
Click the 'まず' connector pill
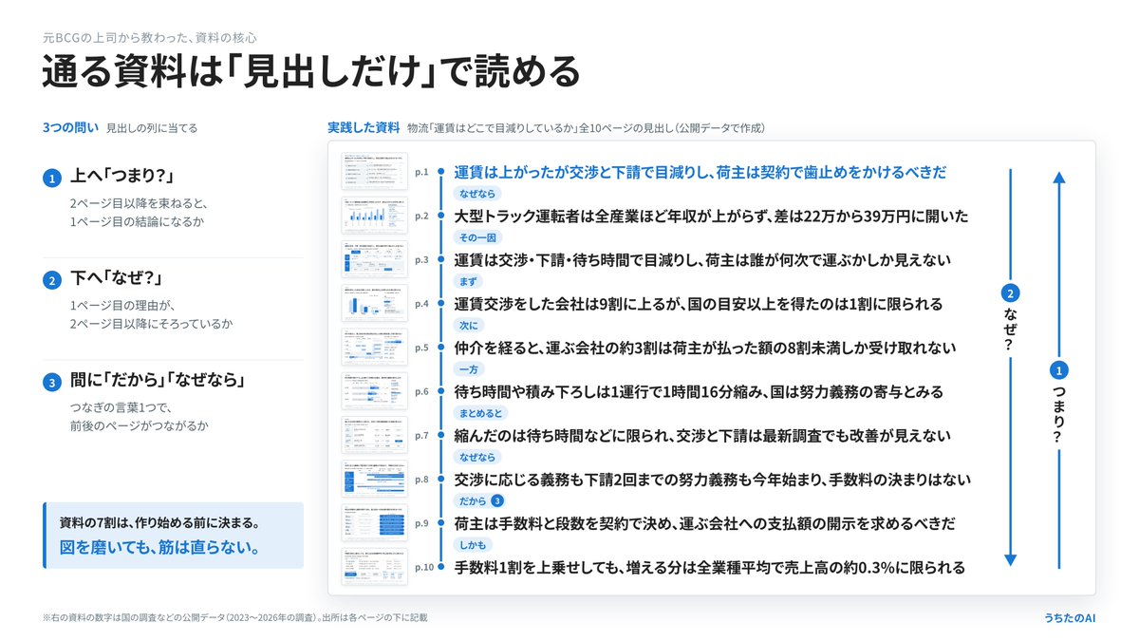point(468,281)
